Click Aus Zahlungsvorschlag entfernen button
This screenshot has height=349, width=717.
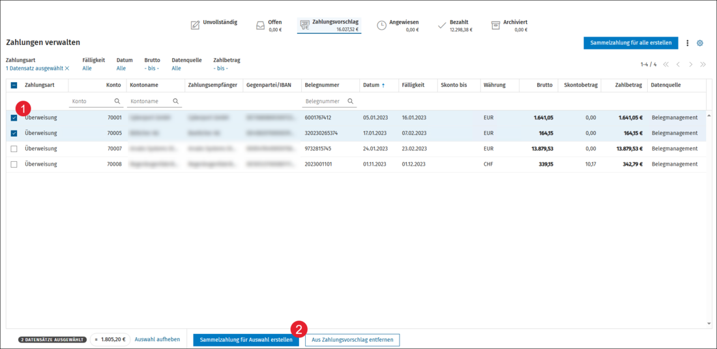(353, 340)
